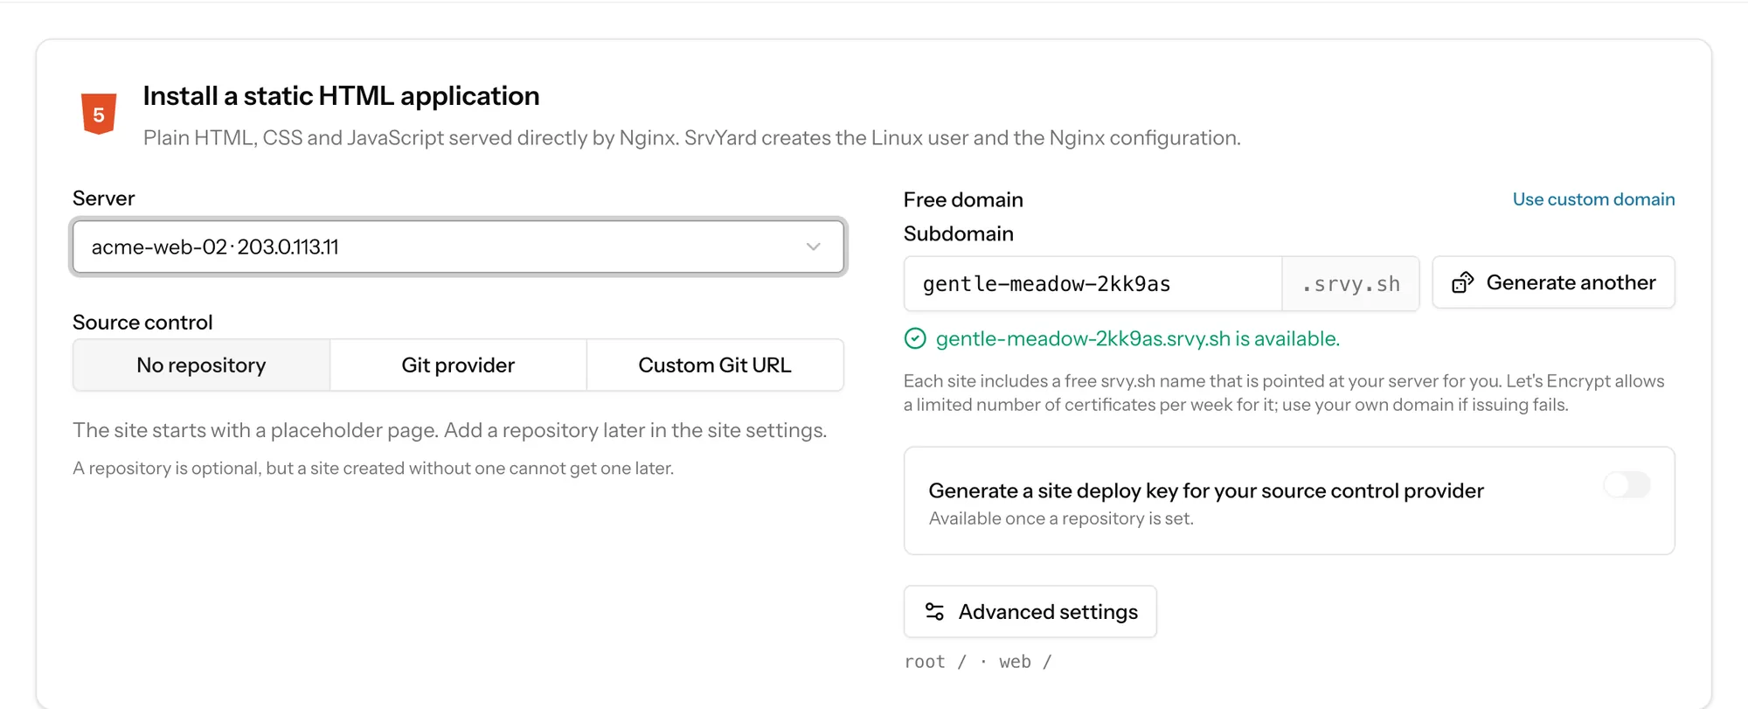Focus the Subdomain input field
Image resolution: width=1748 pixels, height=709 pixels.
(1092, 283)
